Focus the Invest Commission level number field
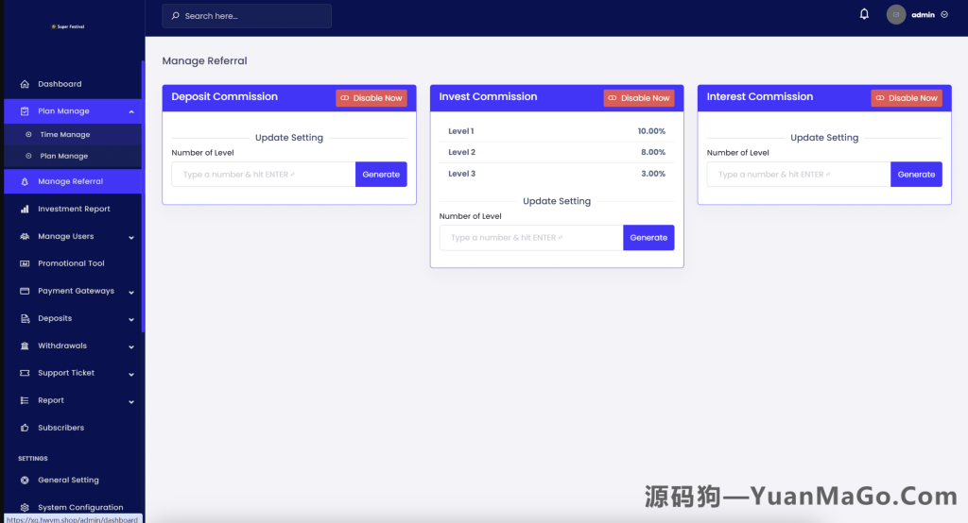This screenshot has width=968, height=523. (x=531, y=238)
